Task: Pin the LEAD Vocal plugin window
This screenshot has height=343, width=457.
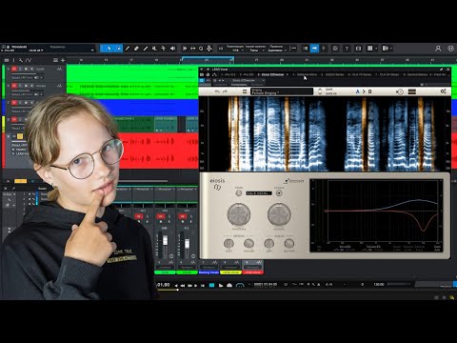Action: pyautogui.click(x=441, y=69)
